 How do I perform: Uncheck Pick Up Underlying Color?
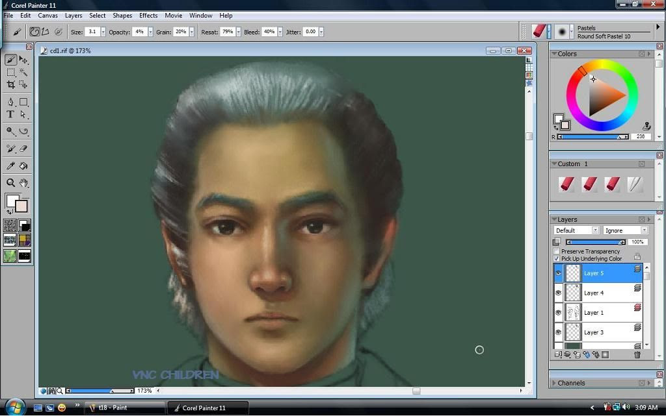557,258
